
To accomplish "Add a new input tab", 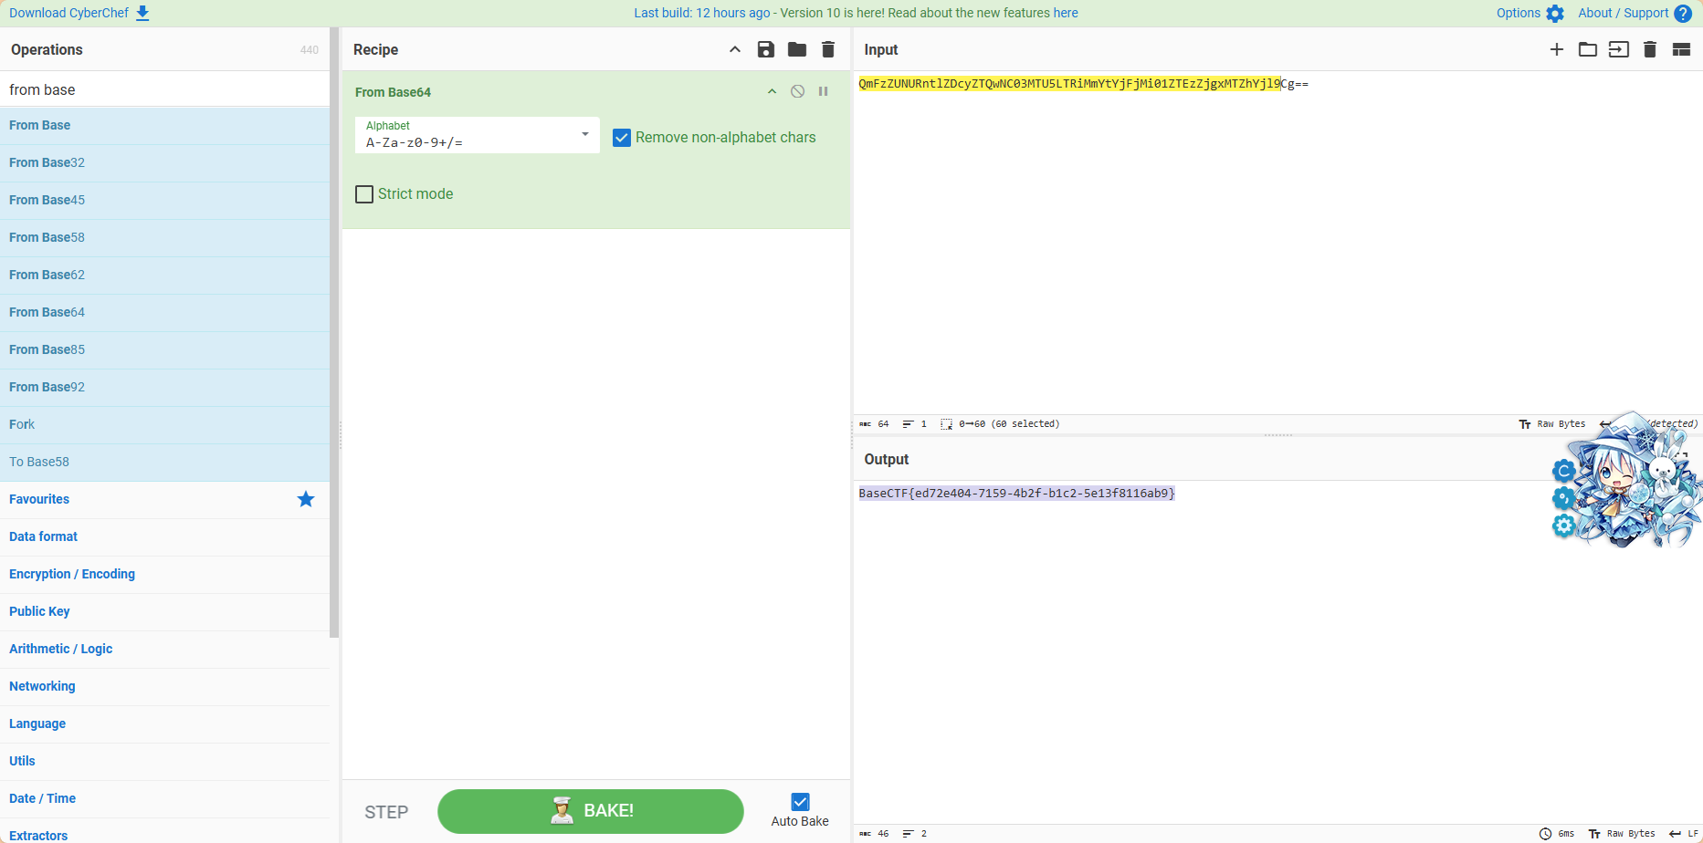I will coord(1556,49).
